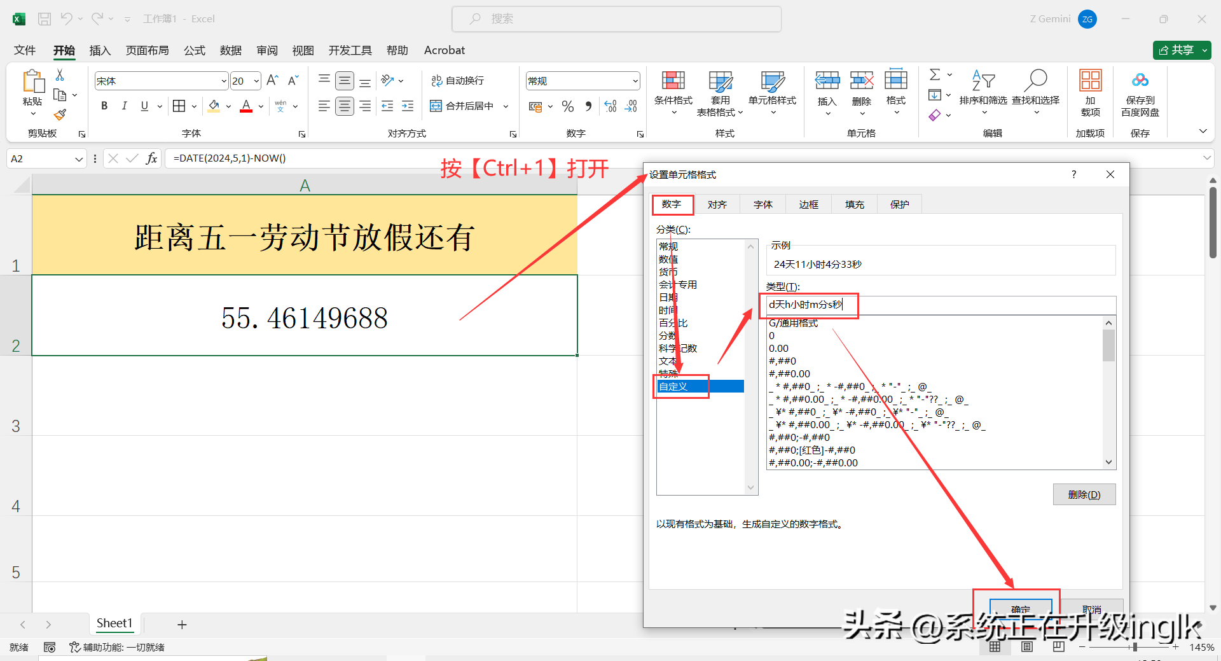The height and width of the screenshot is (661, 1221).
Task: Expand the formula bar
Action: click(1206, 158)
